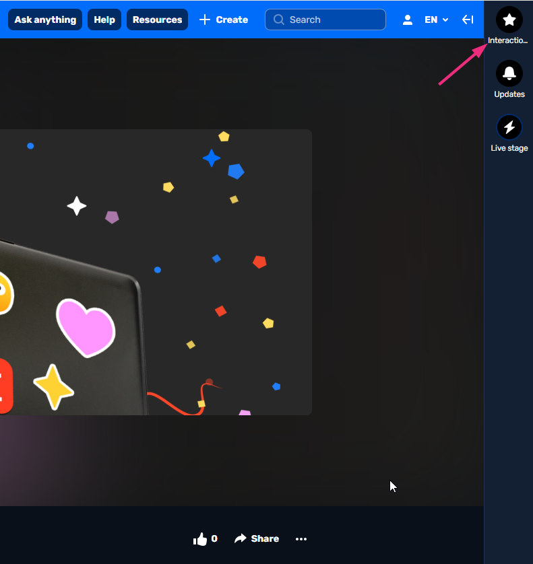Collapse the sidebar with arrow icon
The height and width of the screenshot is (564, 533).
(468, 20)
